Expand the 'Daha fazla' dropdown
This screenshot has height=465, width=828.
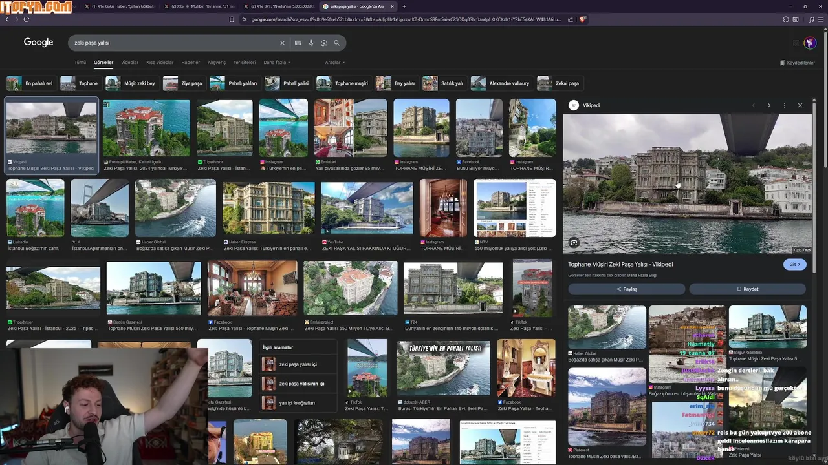(x=277, y=63)
